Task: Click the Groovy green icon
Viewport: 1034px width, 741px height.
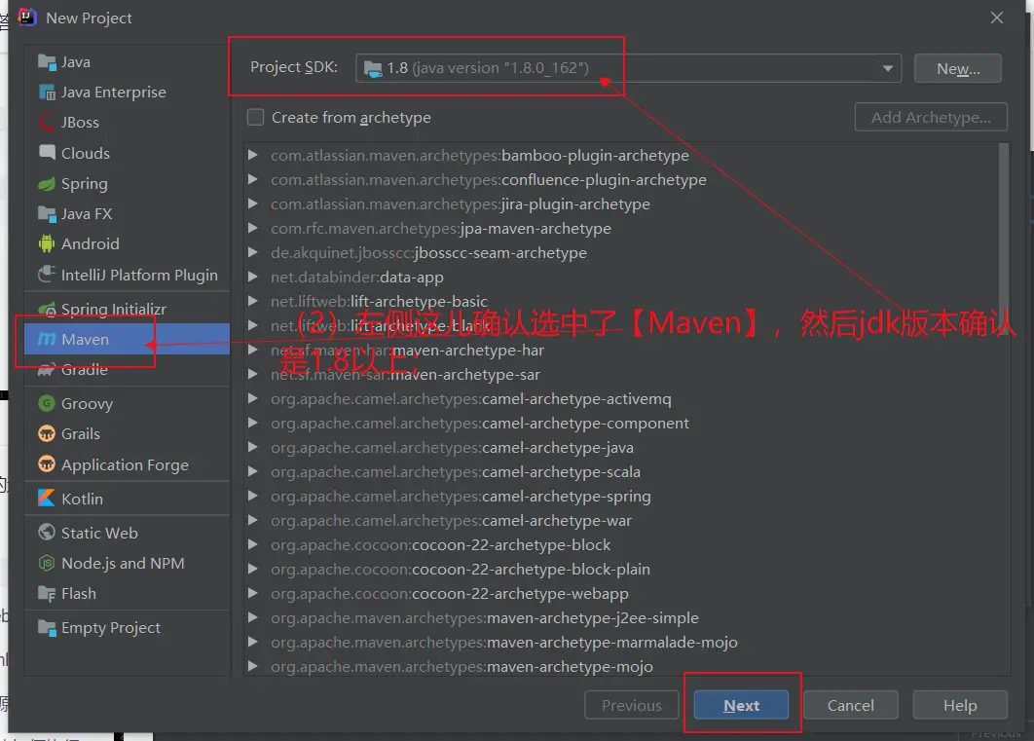Action: 47,403
